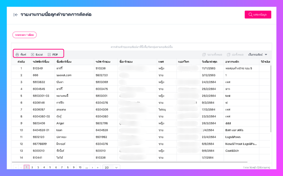Viewport: 283px width, 176px height.
Task: Click the back arrow beside the report title
Action: coord(16,15)
